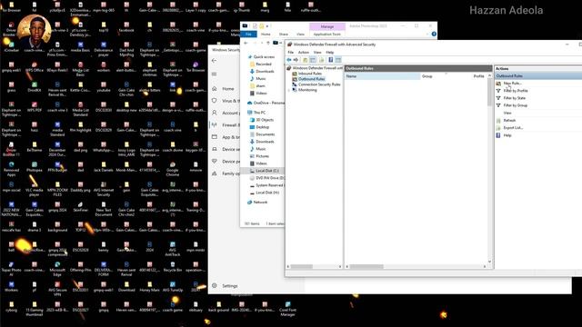Select Windows Defender Firewall root node

[x=317, y=68]
